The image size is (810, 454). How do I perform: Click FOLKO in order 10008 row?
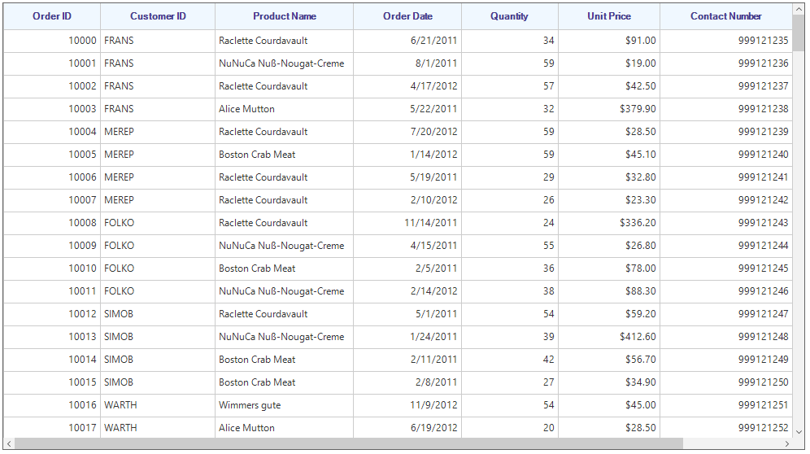coord(158,222)
